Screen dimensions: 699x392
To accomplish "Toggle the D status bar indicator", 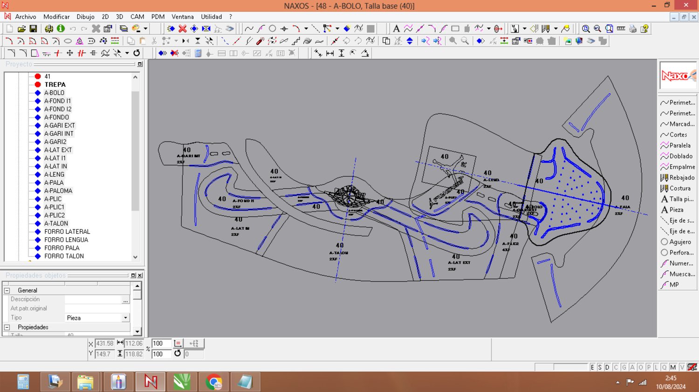I will point(607,367).
